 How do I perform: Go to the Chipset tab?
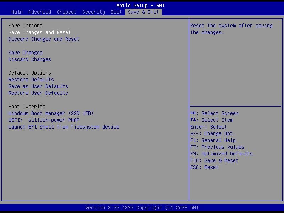pos(66,12)
